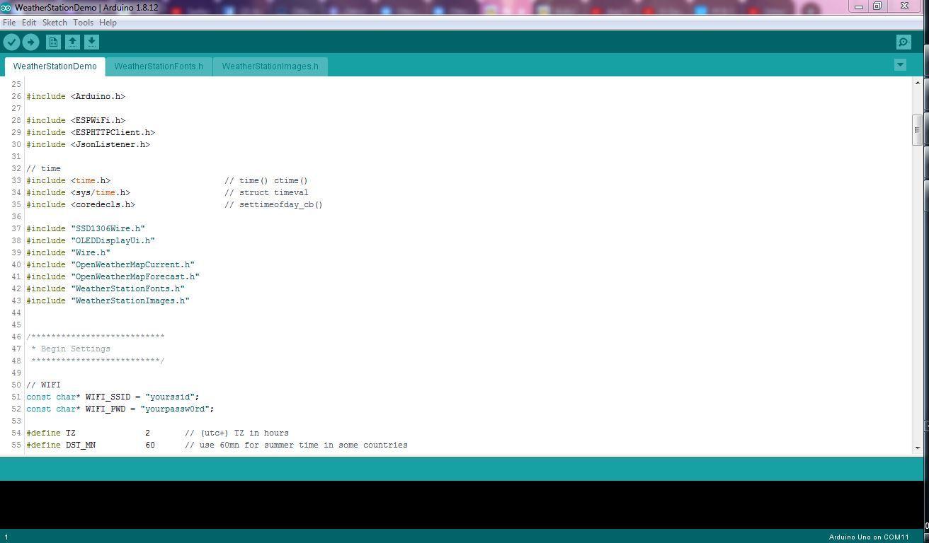Upload the sketch using the arrow icon

(x=30, y=42)
